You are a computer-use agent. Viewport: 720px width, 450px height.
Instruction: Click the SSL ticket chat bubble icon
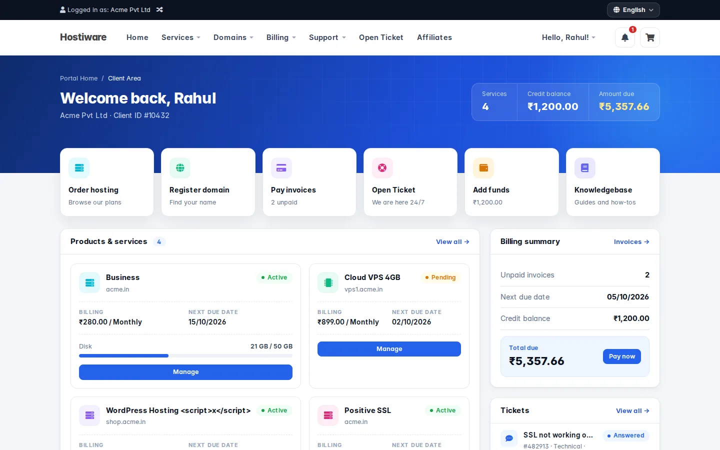click(509, 438)
